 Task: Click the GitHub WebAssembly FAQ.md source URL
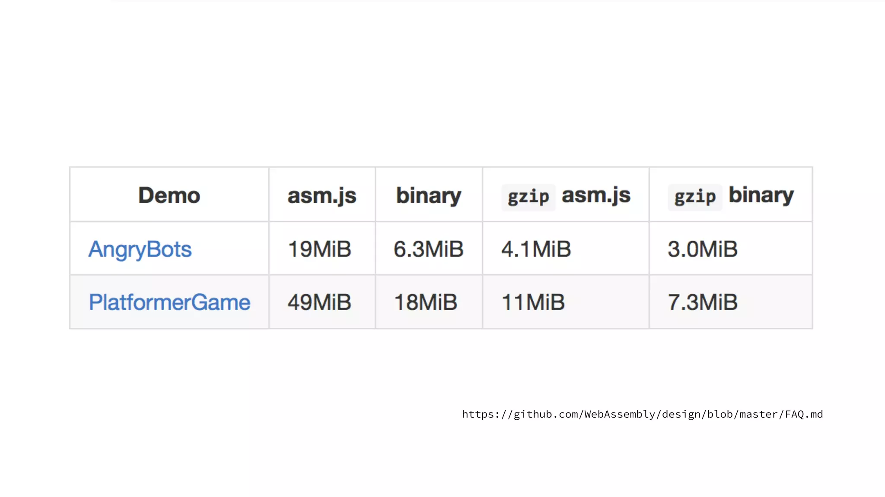click(x=642, y=414)
